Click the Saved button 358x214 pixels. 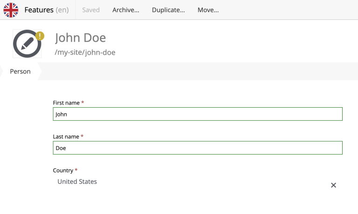pyautogui.click(x=91, y=10)
